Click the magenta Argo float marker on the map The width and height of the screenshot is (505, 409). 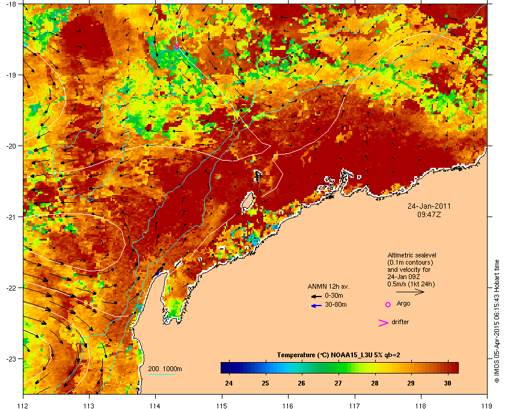click(x=177, y=47)
